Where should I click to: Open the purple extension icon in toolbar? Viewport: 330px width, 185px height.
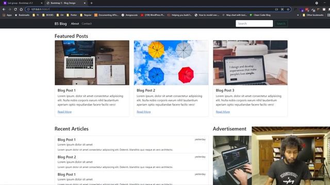click(302, 10)
